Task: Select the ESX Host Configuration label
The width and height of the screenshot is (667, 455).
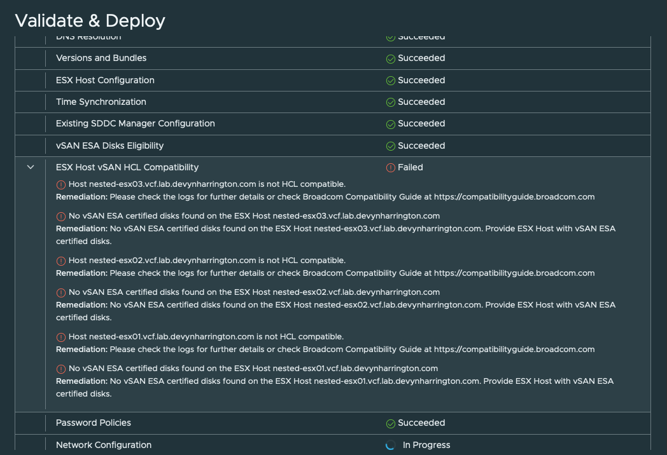Action: (x=105, y=80)
